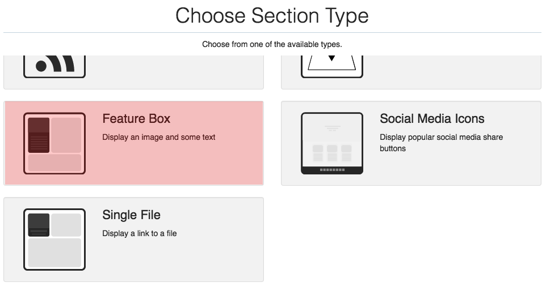Click the dark striped block in the Feature Box icon
This screenshot has width=546, height=295.
tap(39, 142)
